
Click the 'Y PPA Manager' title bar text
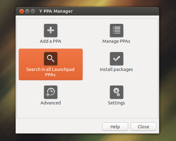[56, 11]
